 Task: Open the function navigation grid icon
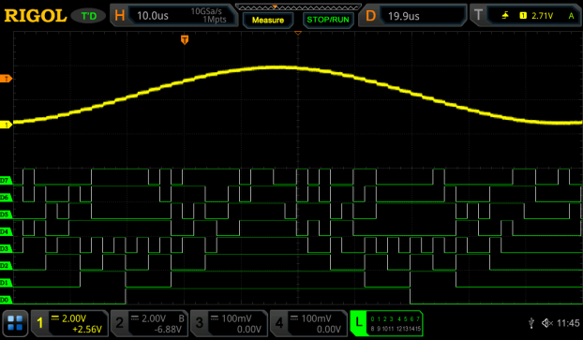pos(15,323)
